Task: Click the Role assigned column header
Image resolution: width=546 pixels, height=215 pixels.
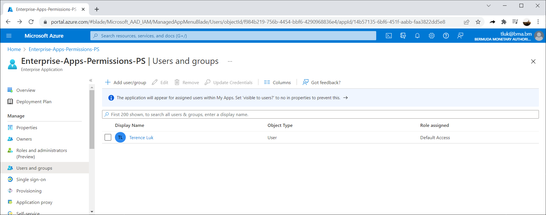Action: (435, 125)
